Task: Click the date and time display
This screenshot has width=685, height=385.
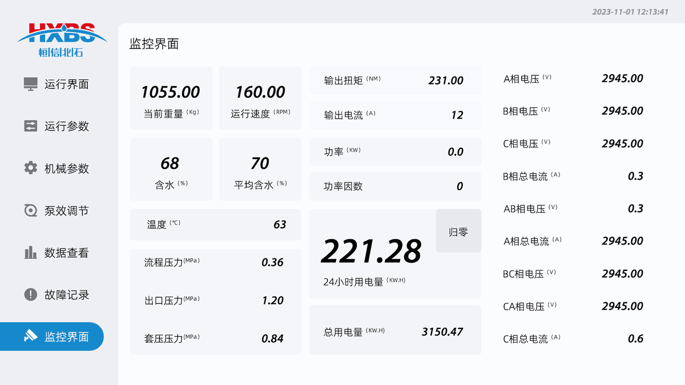Action: click(x=630, y=11)
